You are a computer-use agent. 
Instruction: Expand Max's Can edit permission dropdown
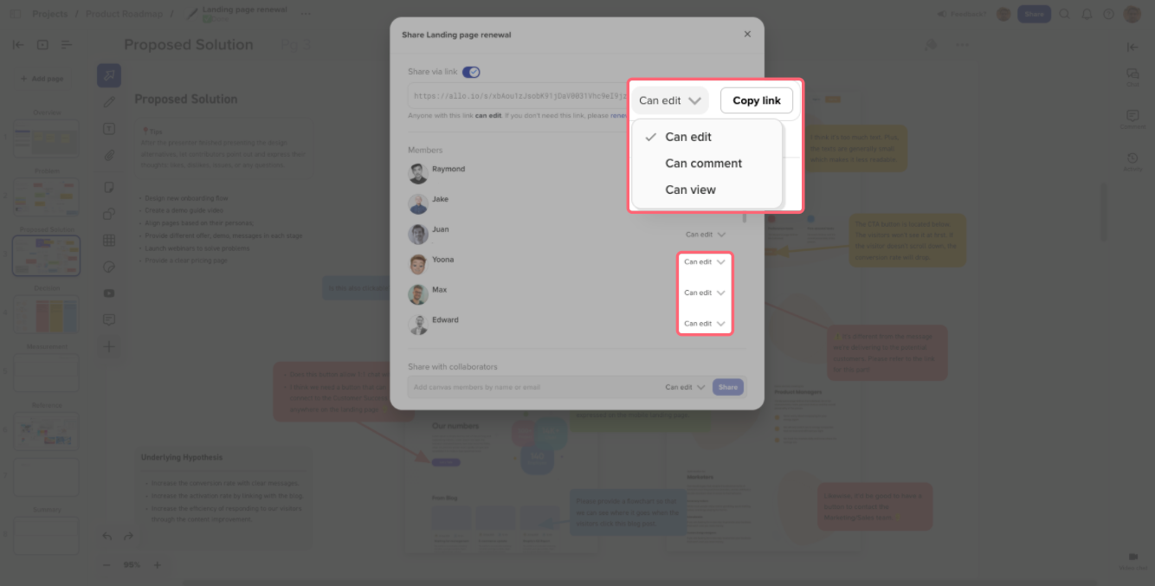(705, 293)
